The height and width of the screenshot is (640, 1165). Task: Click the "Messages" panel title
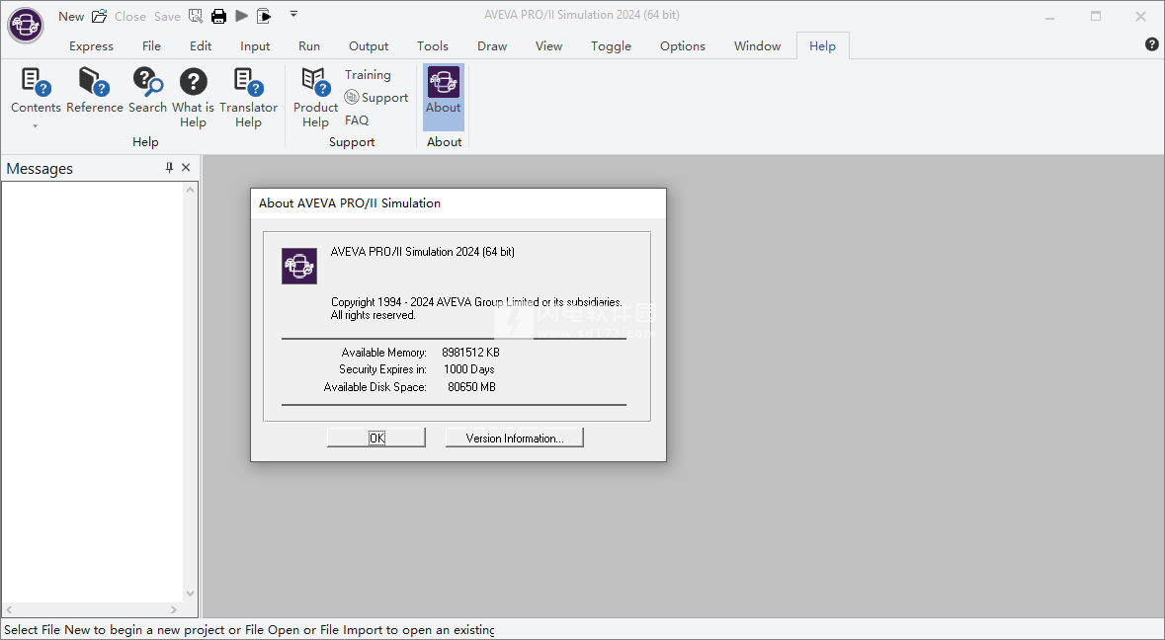(x=40, y=169)
